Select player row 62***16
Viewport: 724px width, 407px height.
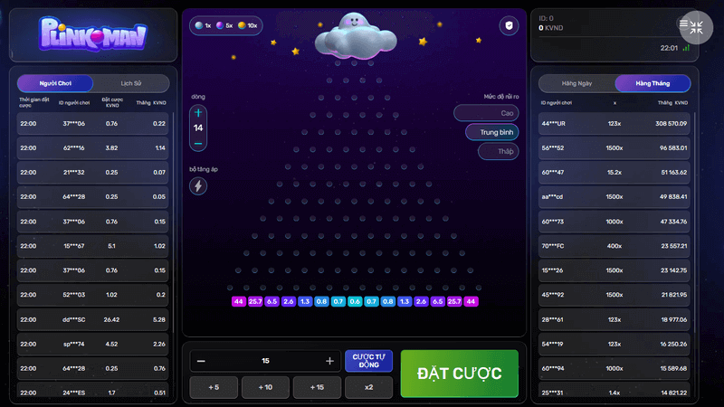(x=93, y=148)
